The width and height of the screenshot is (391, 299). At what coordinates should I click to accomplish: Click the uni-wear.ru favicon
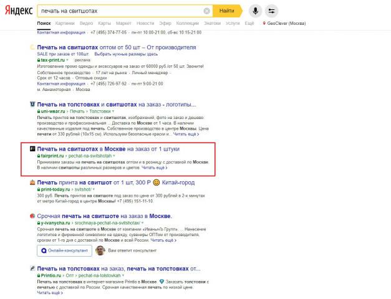(x=32, y=104)
